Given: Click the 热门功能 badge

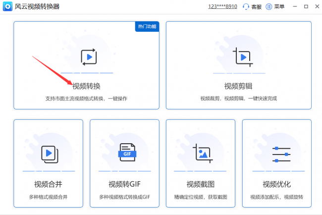Looking at the screenshot, I should pyautogui.click(x=147, y=26).
